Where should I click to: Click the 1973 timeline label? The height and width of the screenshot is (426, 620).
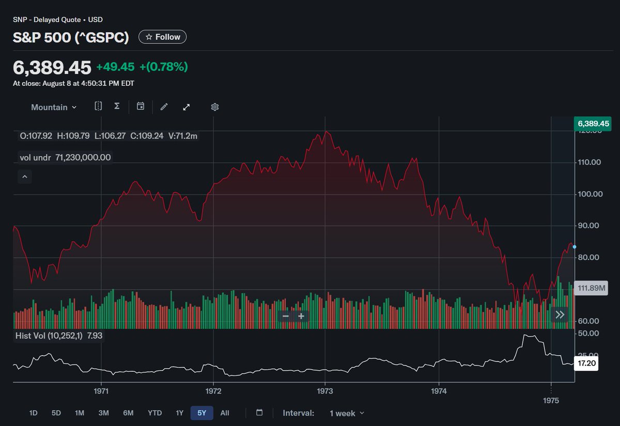click(x=325, y=391)
